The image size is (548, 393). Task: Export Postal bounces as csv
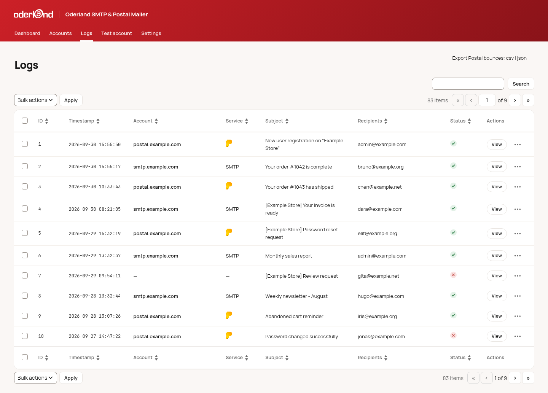(510, 58)
